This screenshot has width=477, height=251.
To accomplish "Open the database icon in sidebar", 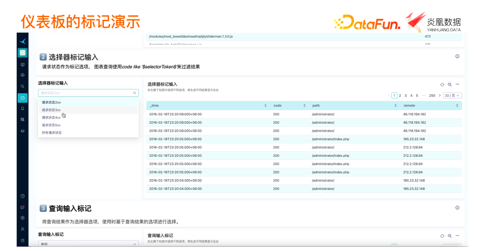I will click(x=23, y=119).
